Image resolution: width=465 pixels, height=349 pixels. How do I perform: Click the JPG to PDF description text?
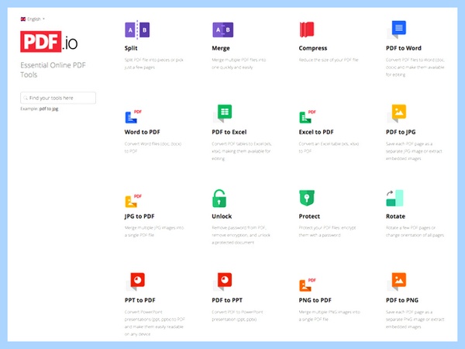pos(154,231)
